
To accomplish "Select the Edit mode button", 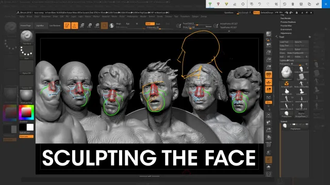I will point(67,26).
